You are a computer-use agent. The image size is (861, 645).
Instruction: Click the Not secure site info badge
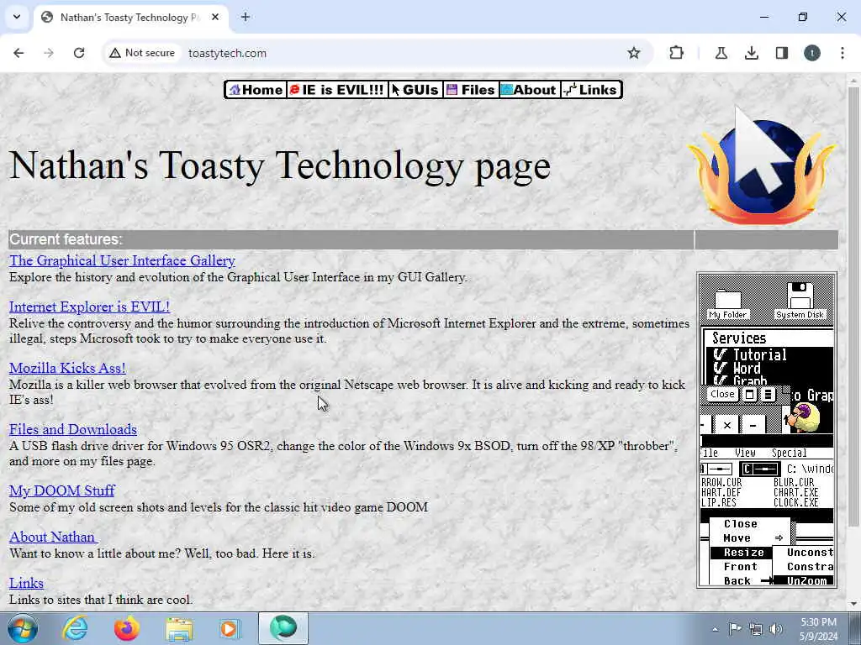coord(143,53)
